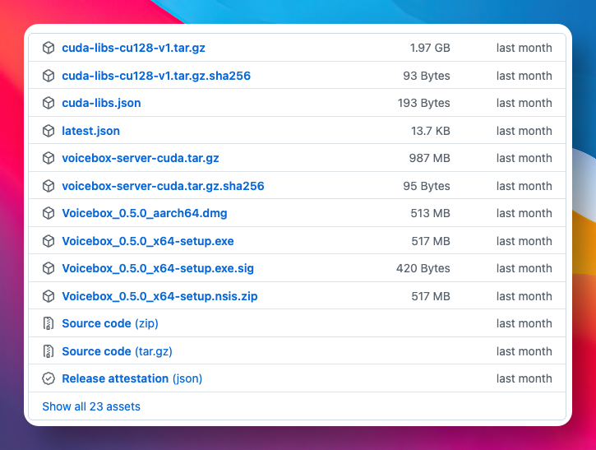Click package icon beside Voicebox_0.5.0_aarch64.dmg
596x450 pixels.
(x=49, y=213)
